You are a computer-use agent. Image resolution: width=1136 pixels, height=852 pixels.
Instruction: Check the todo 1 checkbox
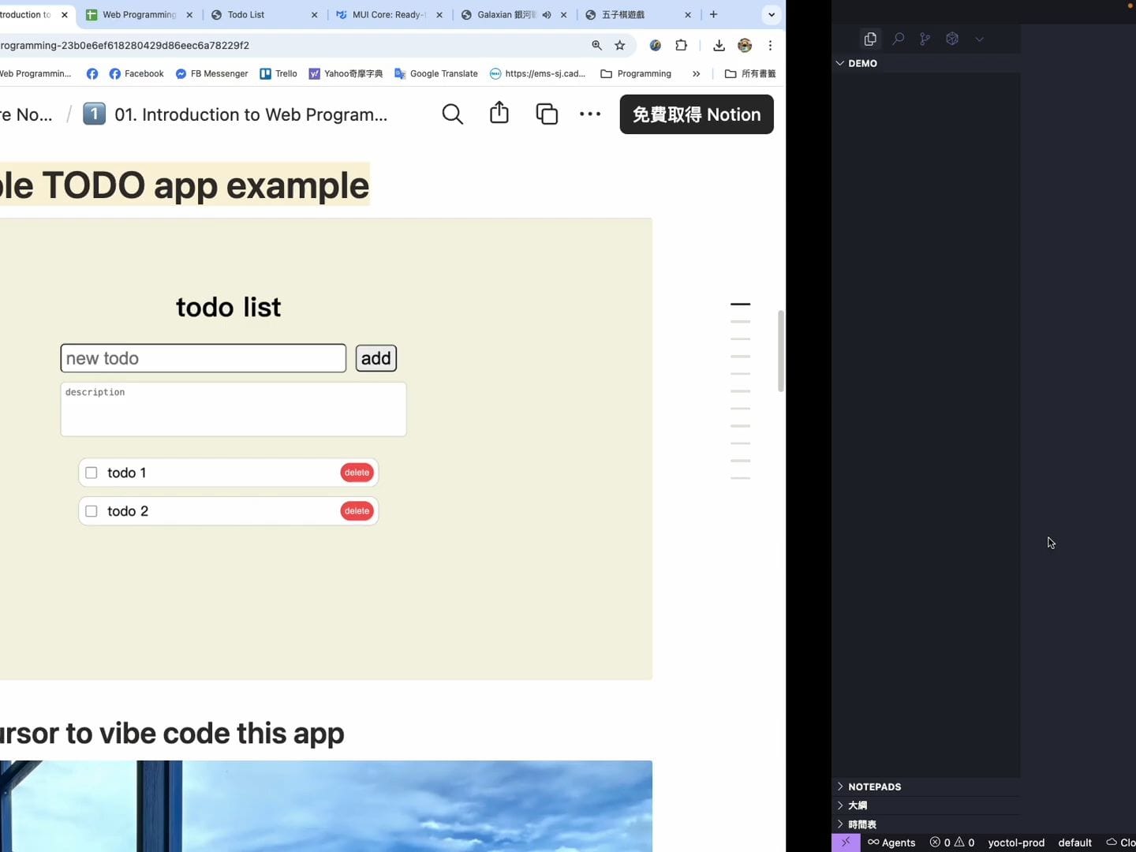92,473
